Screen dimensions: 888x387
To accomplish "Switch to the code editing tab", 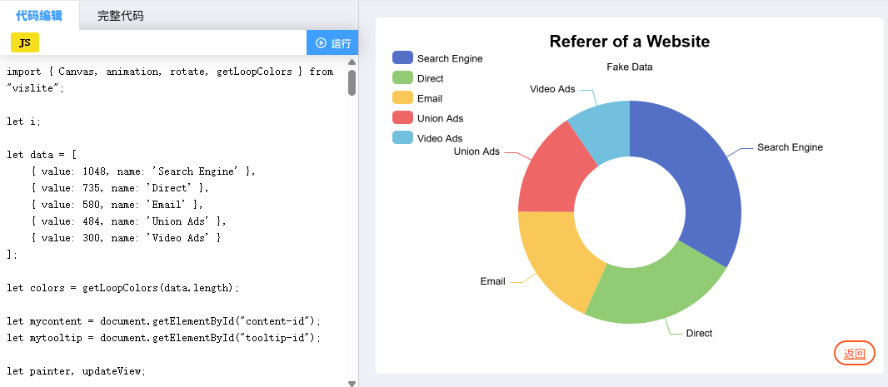I will (x=39, y=15).
